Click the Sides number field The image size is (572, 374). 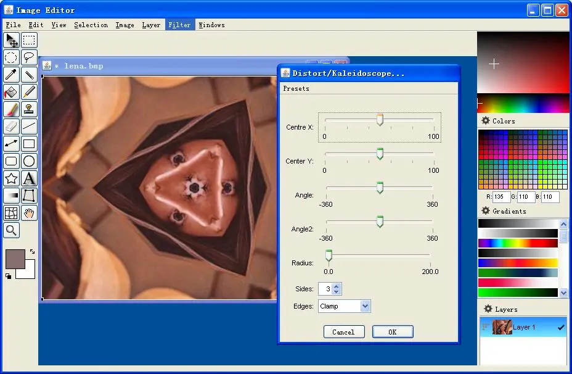[x=325, y=289]
